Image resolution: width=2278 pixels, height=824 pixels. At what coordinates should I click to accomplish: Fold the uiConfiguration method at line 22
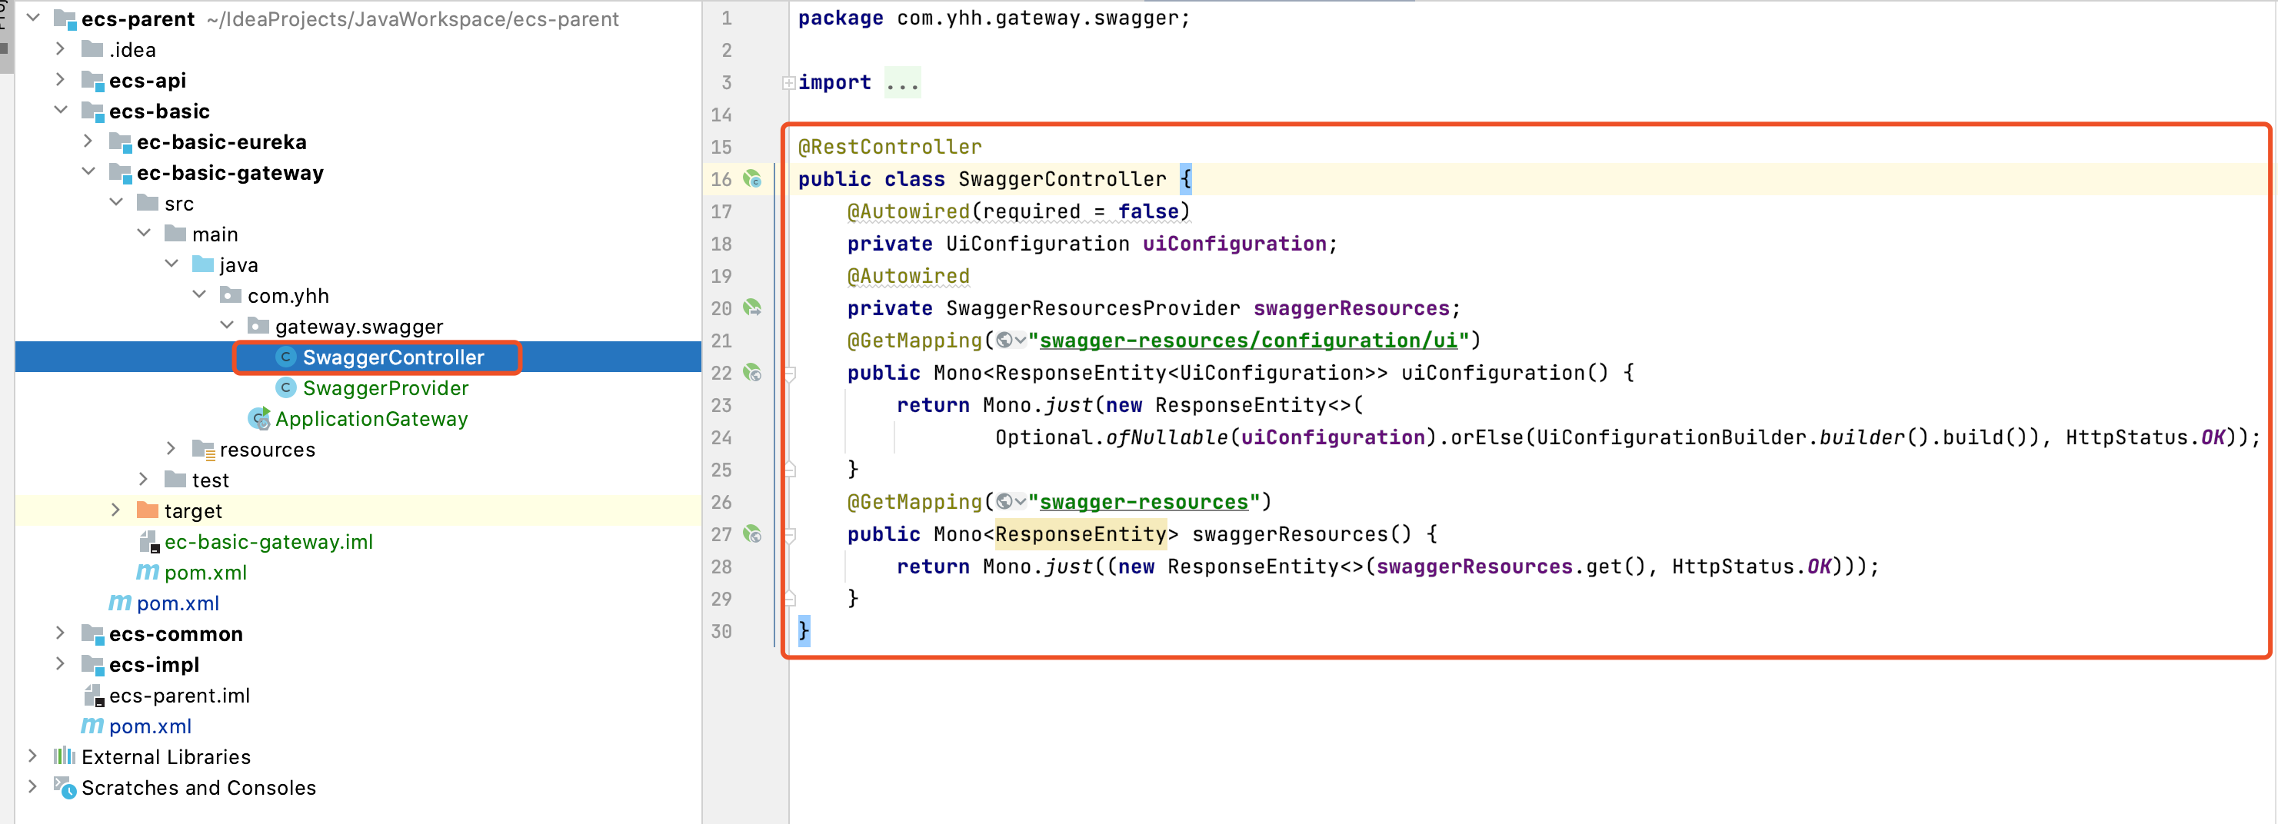click(791, 374)
